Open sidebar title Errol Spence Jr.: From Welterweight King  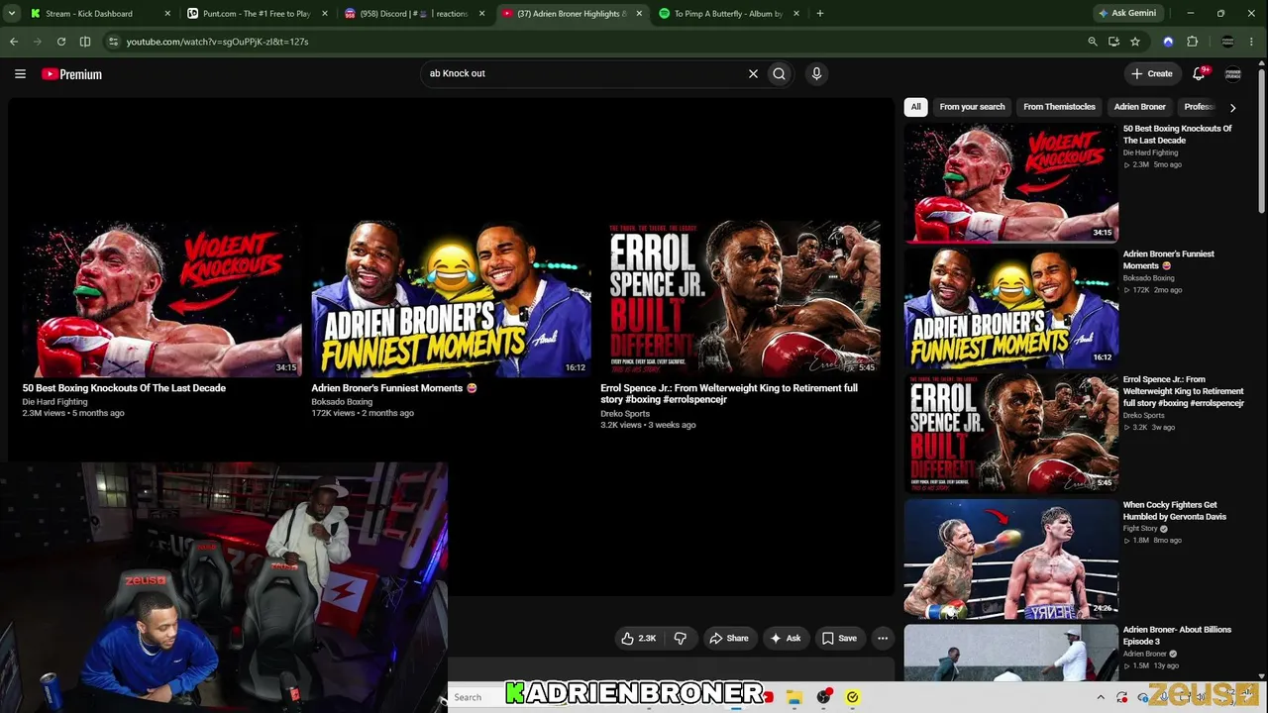[x=1184, y=391]
